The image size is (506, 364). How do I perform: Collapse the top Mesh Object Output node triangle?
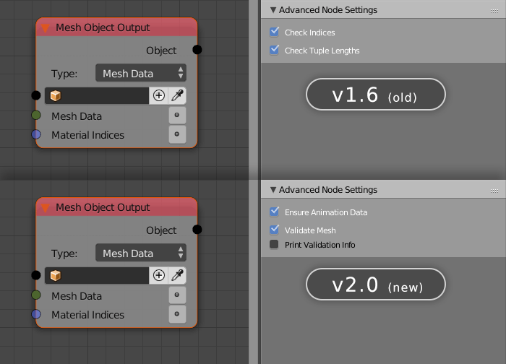pyautogui.click(x=46, y=28)
